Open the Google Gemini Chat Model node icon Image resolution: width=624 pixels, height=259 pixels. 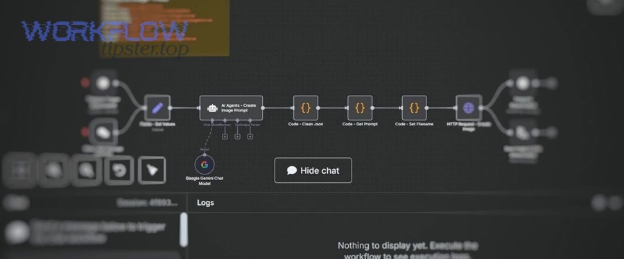click(x=205, y=165)
